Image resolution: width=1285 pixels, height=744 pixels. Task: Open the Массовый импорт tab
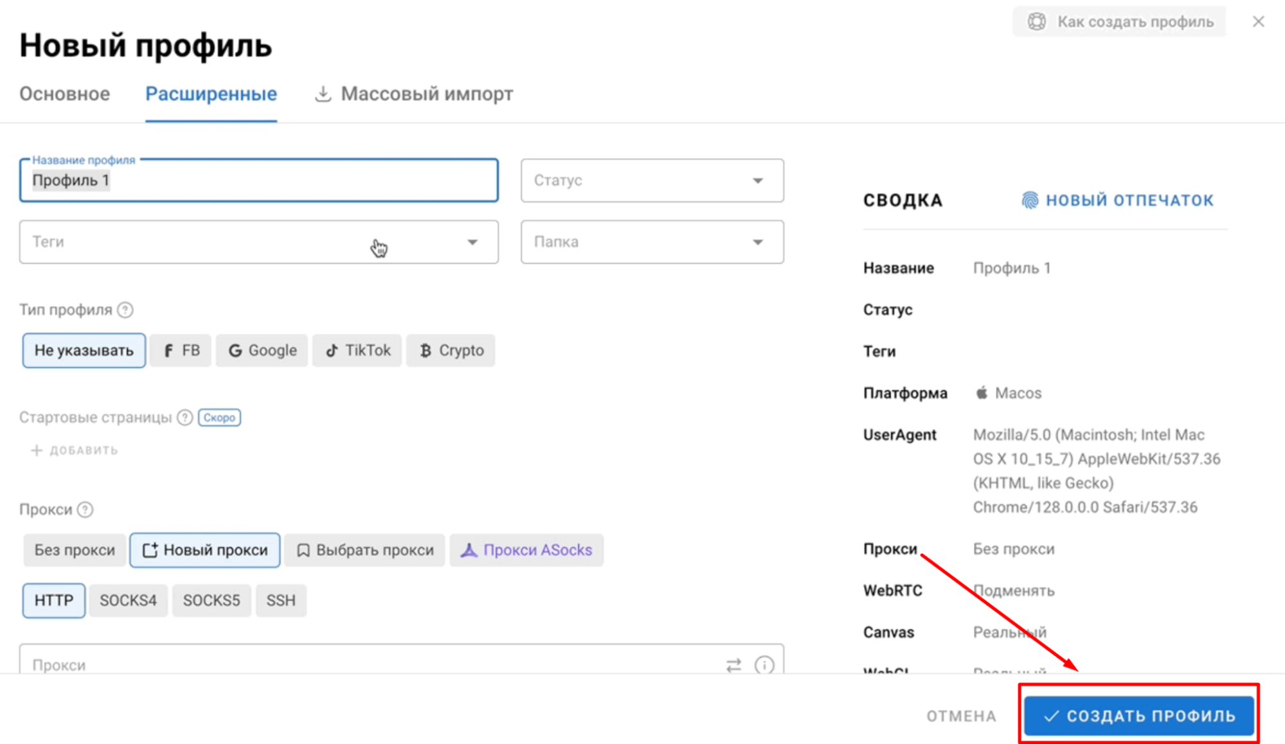click(x=414, y=94)
